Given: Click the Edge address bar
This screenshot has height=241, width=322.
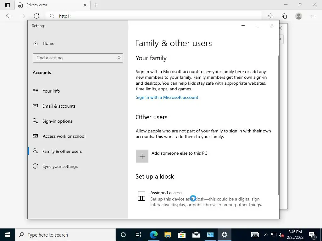Looking at the screenshot, I should [154, 16].
